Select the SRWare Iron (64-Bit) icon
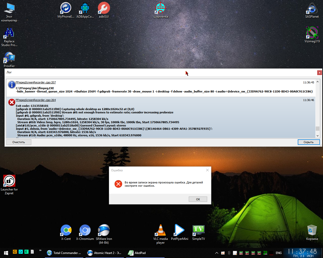 pos(104,234)
